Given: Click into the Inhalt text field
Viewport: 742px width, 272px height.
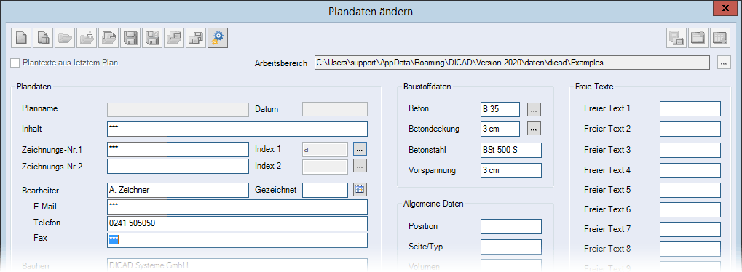Looking at the screenshot, I should pyautogui.click(x=237, y=129).
